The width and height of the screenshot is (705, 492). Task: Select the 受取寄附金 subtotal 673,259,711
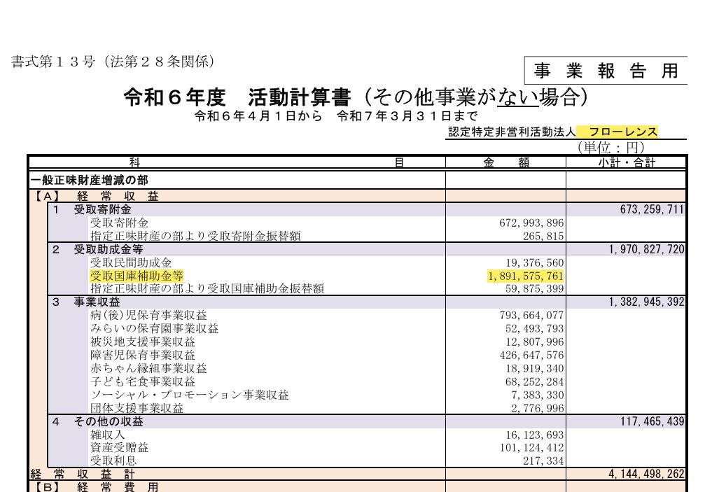coord(652,209)
